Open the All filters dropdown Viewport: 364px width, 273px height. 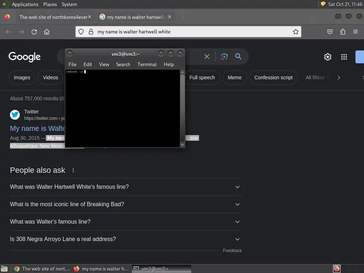point(317,77)
